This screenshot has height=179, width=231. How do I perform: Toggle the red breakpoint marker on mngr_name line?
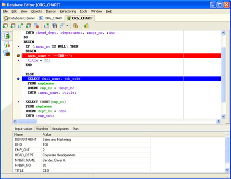click(18, 56)
